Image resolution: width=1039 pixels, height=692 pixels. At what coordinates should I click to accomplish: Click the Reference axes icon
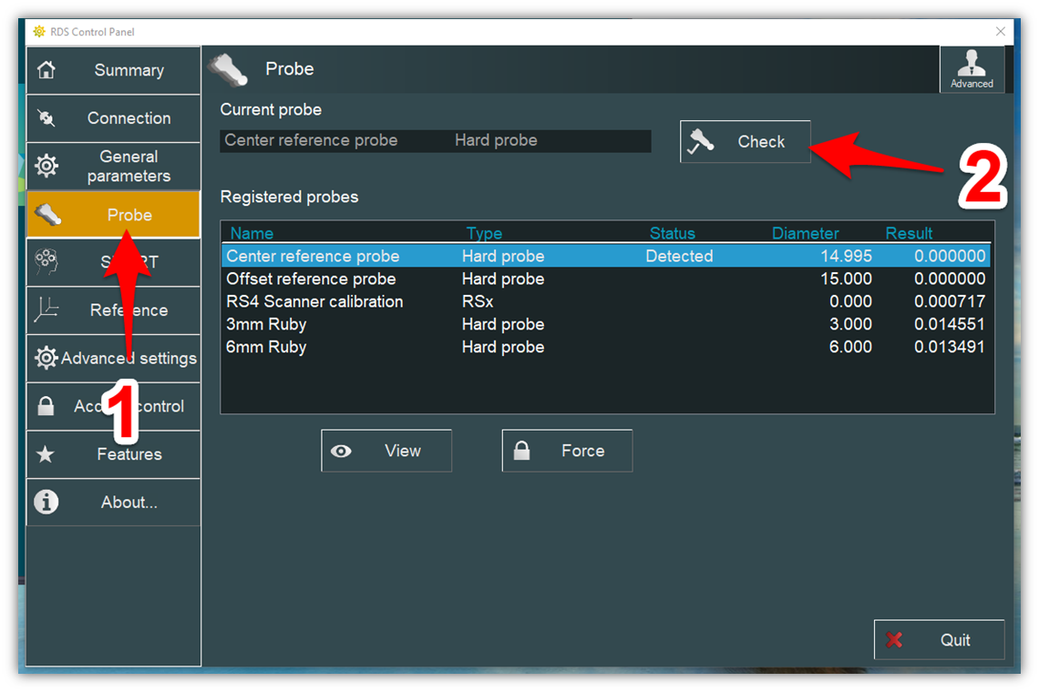coord(46,310)
